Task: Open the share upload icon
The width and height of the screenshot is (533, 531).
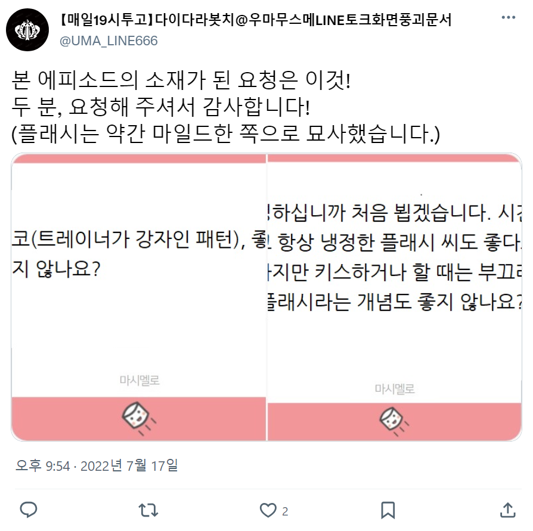Action: tap(508, 510)
